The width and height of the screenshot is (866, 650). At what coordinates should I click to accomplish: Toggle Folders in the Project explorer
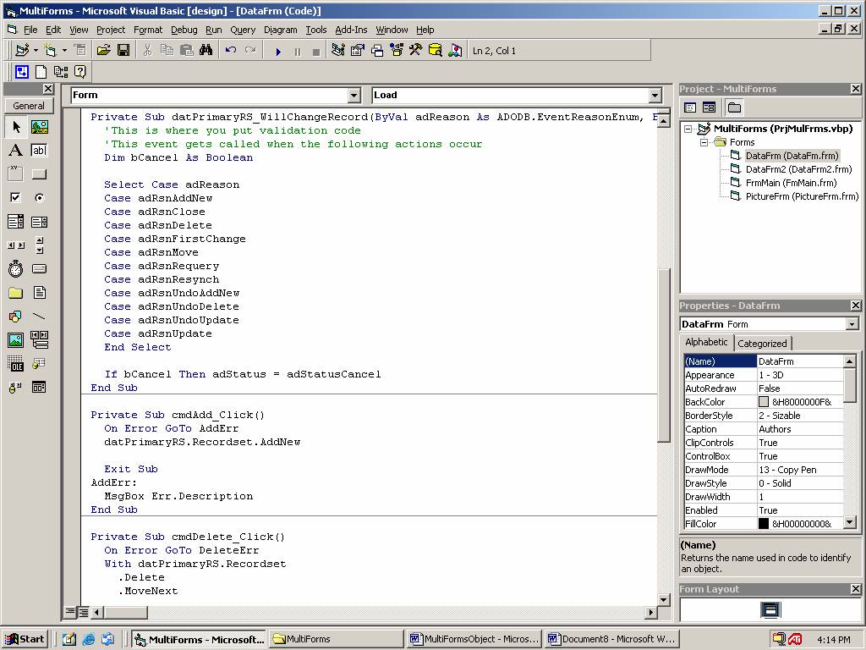[x=734, y=107]
